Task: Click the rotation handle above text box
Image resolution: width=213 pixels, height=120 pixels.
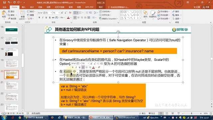Action: 118,32
